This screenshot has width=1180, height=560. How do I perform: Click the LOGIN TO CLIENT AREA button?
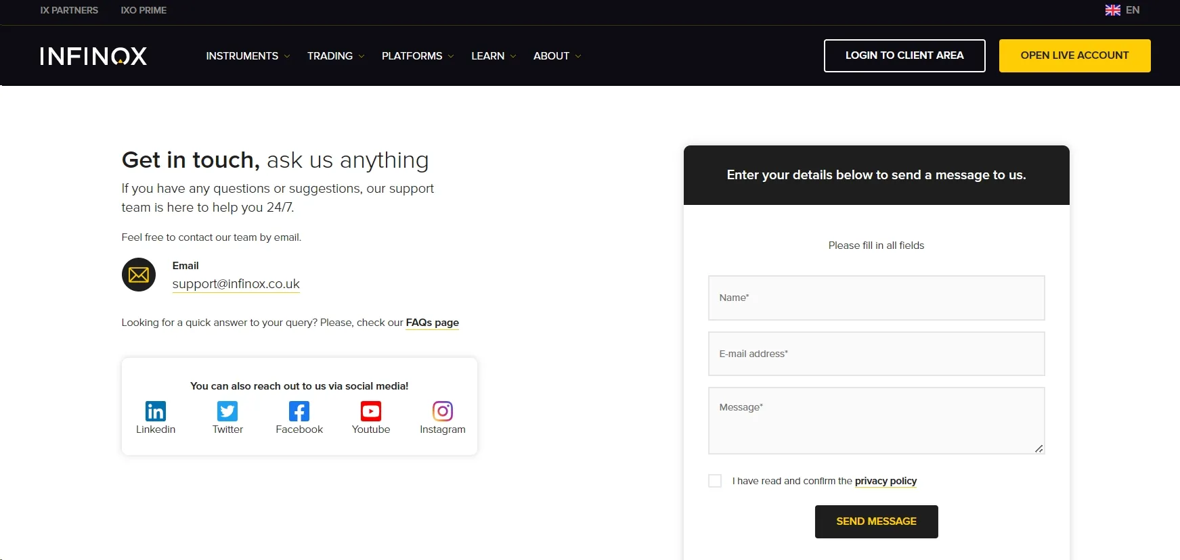point(904,55)
